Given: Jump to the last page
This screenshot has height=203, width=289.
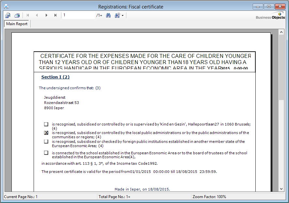Looking at the screenshot, I should [56, 15].
